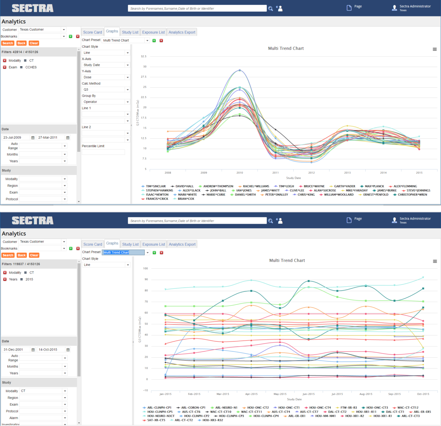The image size is (441, 426).
Task: Expand the Customer dropdown showing Texas Customer
Action: point(64,29)
